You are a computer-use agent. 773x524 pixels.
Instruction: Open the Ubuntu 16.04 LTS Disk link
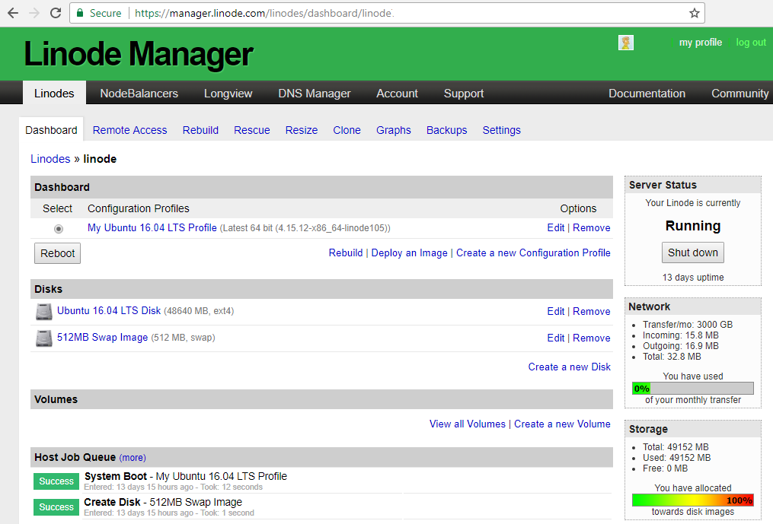pyautogui.click(x=109, y=311)
